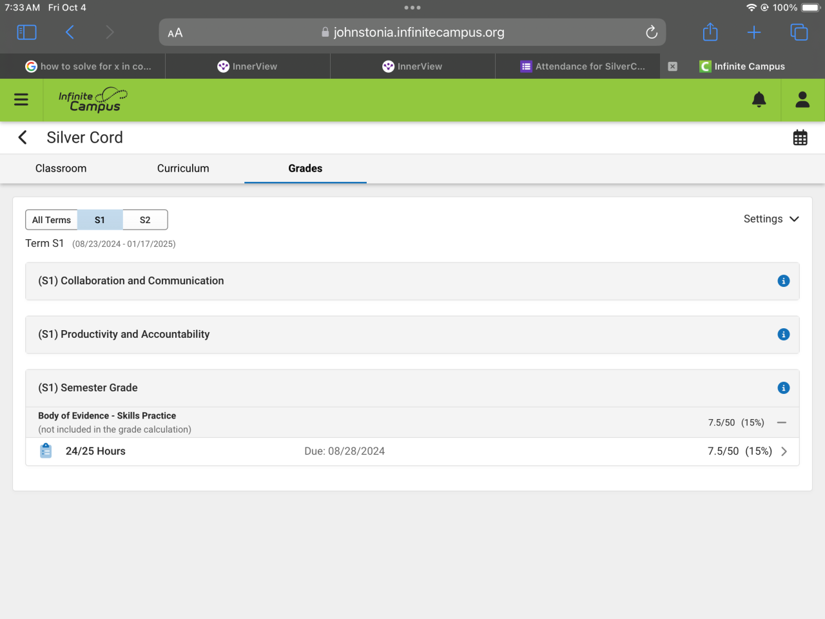Click the Term S1 date range text
Image resolution: width=825 pixels, height=619 pixels.
click(x=124, y=244)
